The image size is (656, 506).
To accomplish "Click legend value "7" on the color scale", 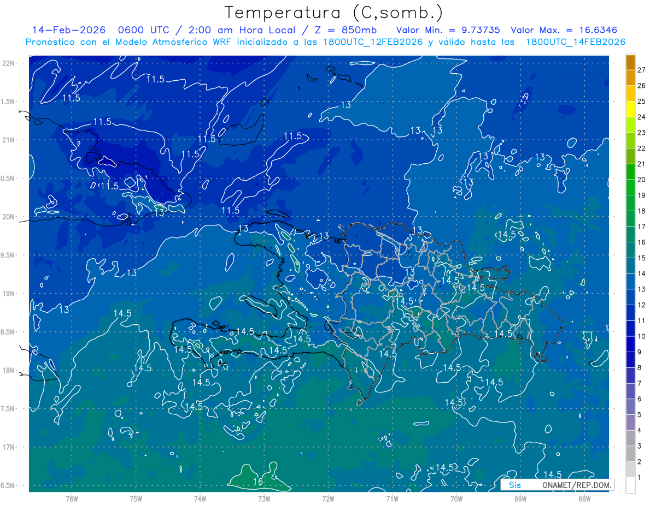I will [640, 383].
